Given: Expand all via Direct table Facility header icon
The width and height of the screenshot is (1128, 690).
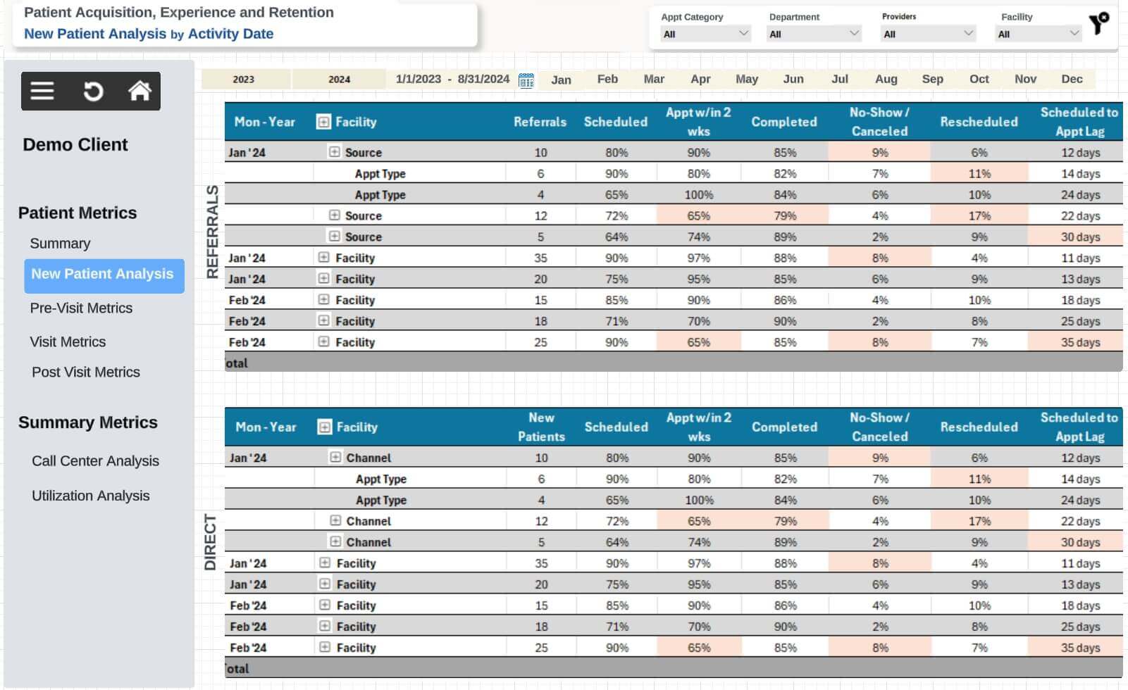Looking at the screenshot, I should coord(324,427).
